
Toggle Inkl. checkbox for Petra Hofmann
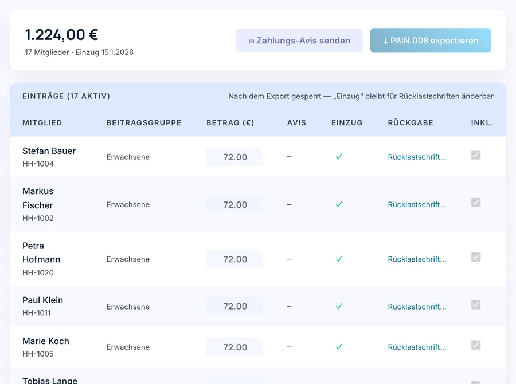point(476,257)
